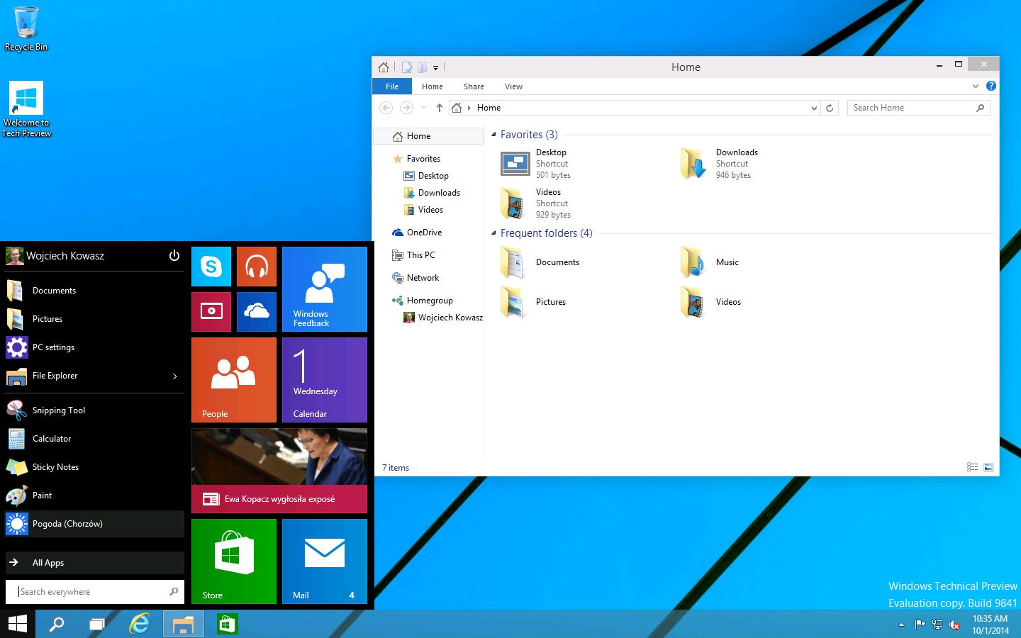Open the Share ribbon tab
1021x638 pixels.
coord(474,86)
